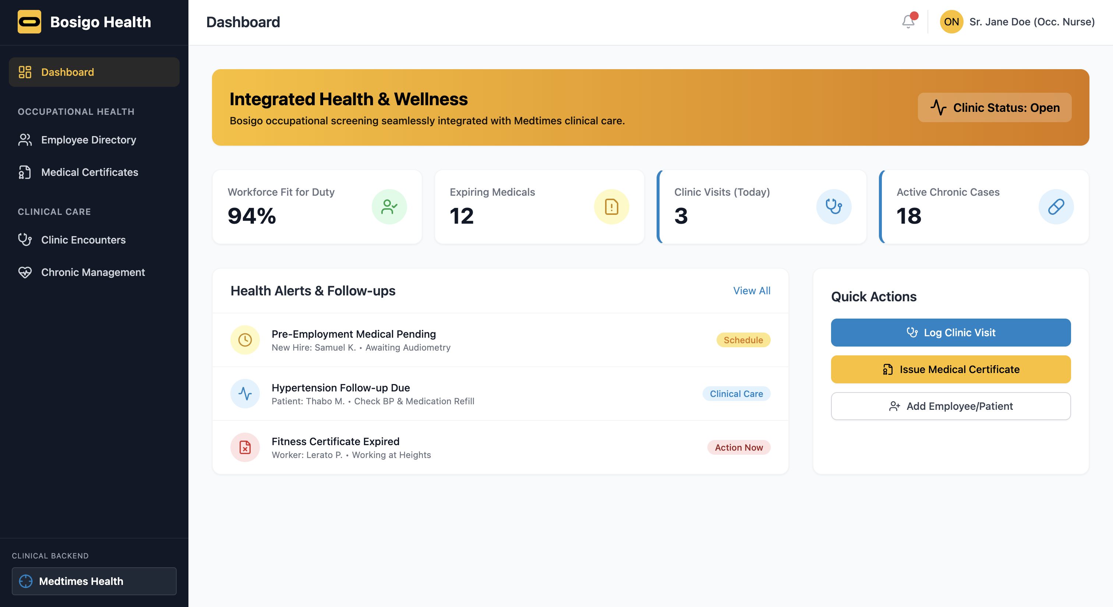Click 'New Hire: Samuel K.' detail text
The image size is (1113, 607).
tap(314, 348)
